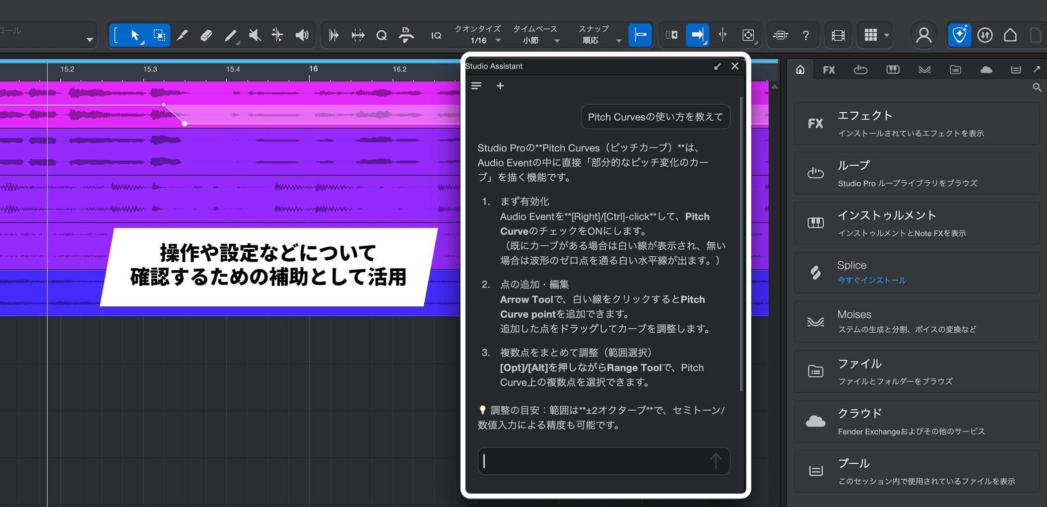
Task: Click bar 16 on the timeline ruler
Action: click(313, 69)
